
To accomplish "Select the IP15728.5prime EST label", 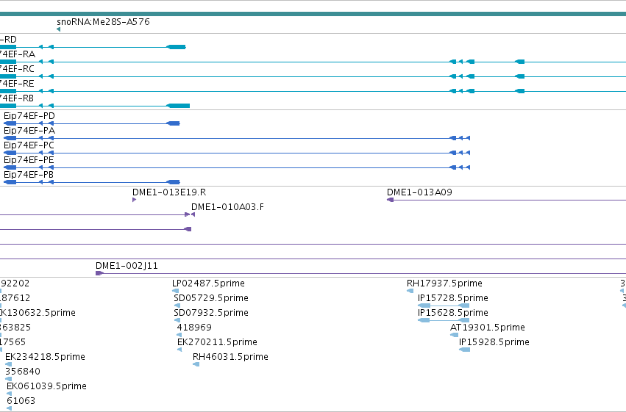I will [x=453, y=298].
